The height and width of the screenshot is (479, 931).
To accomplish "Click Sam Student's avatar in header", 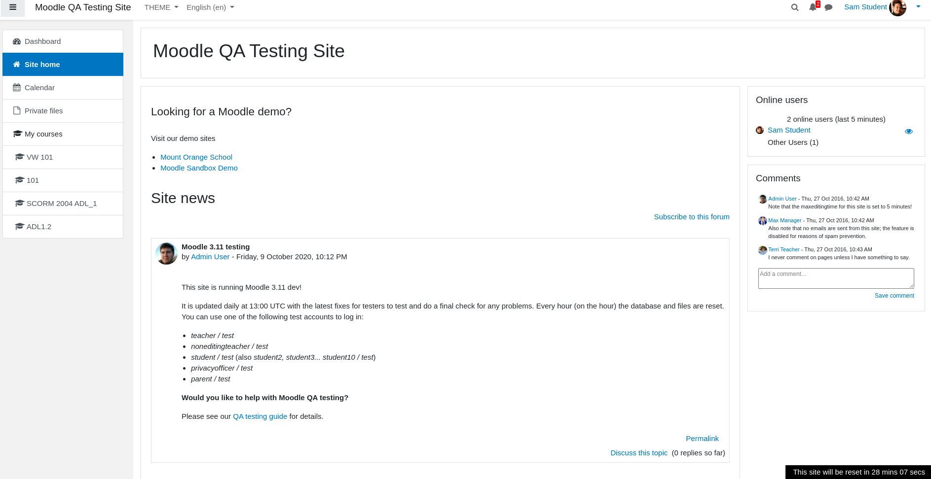I will 897,7.
